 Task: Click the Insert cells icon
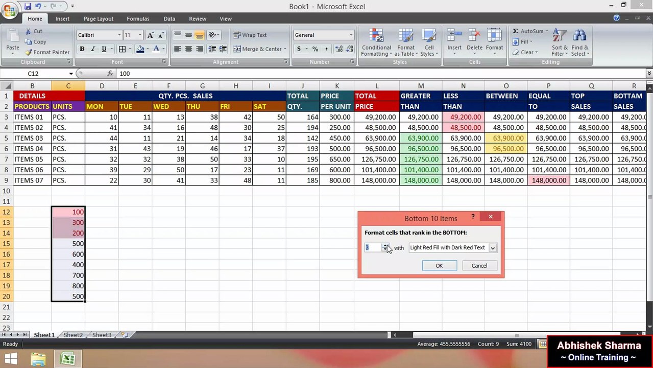click(x=454, y=35)
